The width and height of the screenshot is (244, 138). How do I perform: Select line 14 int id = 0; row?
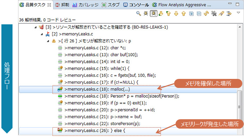[97, 62]
